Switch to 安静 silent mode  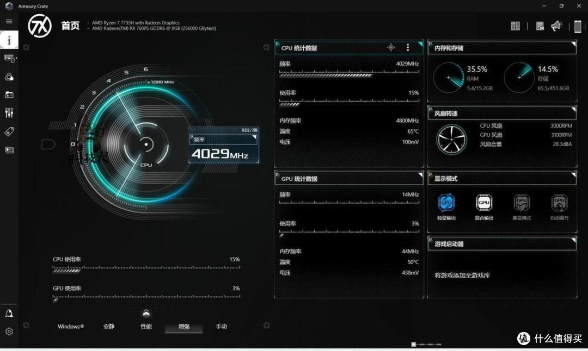(x=109, y=327)
